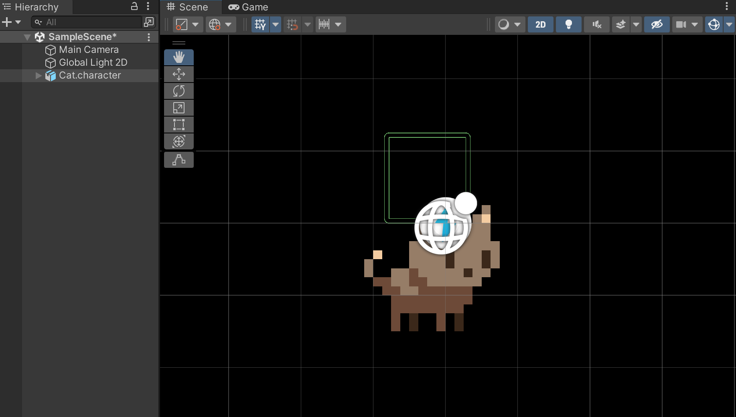This screenshot has height=417, width=736.
Task: Toggle grid snapping button
Action: 292,24
